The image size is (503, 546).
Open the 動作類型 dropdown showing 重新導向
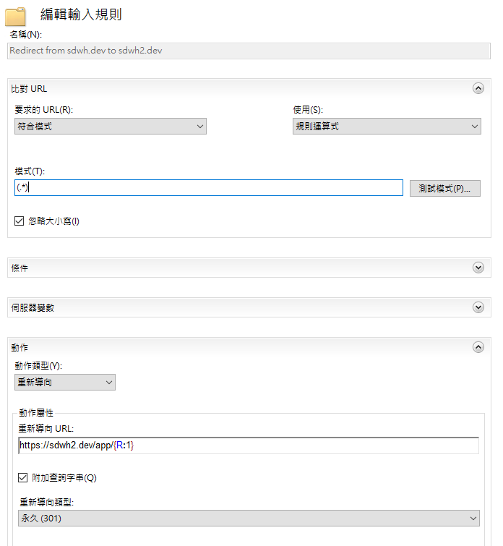pos(64,382)
